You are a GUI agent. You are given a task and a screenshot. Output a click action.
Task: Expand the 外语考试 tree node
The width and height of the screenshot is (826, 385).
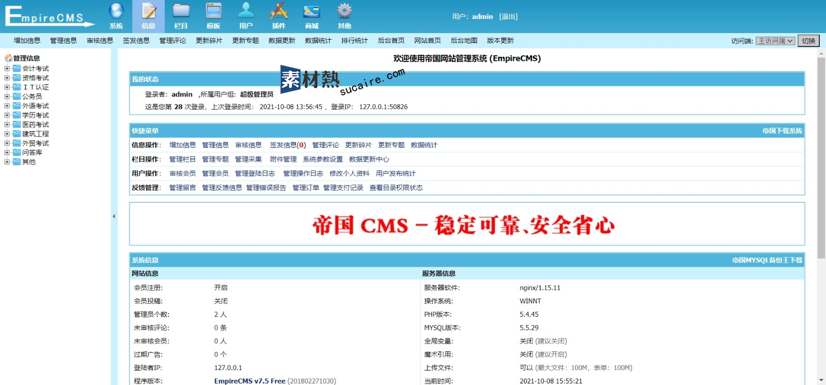point(7,105)
